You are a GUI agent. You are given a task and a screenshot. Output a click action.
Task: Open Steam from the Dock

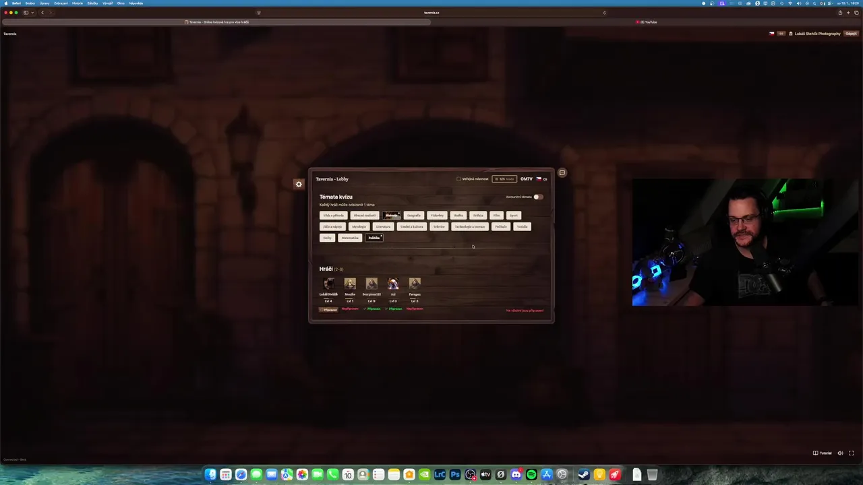tap(583, 475)
